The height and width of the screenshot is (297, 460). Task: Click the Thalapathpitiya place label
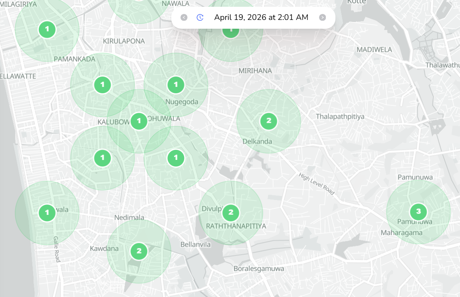click(x=340, y=116)
